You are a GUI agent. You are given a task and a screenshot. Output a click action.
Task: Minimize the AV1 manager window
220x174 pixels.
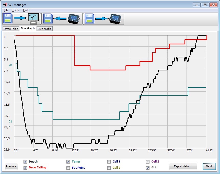[x=196, y=5]
